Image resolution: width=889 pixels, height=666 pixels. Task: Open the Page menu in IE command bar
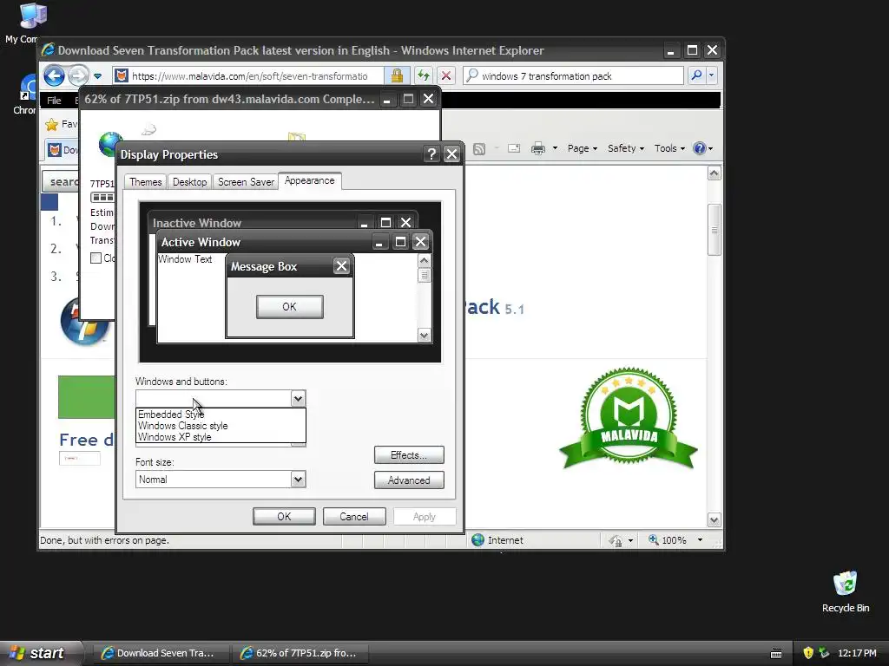[x=582, y=148]
